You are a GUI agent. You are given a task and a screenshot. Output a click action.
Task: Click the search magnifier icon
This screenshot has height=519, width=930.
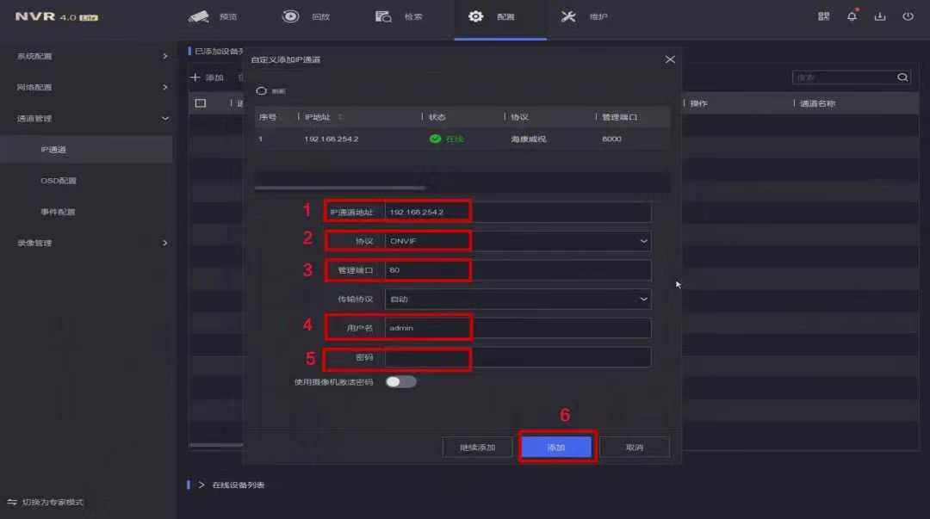click(x=902, y=77)
